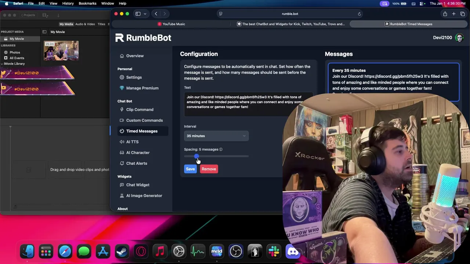Open Safari History menu
The image size is (470, 264).
coord(68,4)
